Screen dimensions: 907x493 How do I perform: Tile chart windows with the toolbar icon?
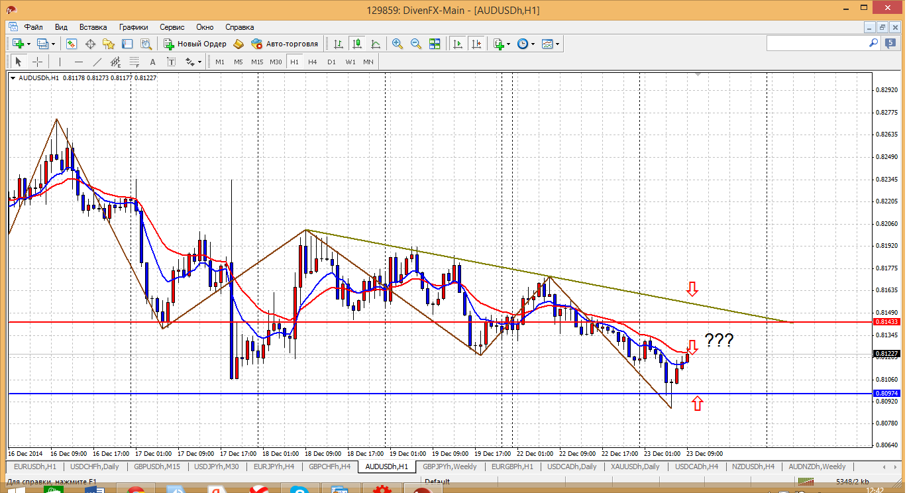tap(435, 44)
